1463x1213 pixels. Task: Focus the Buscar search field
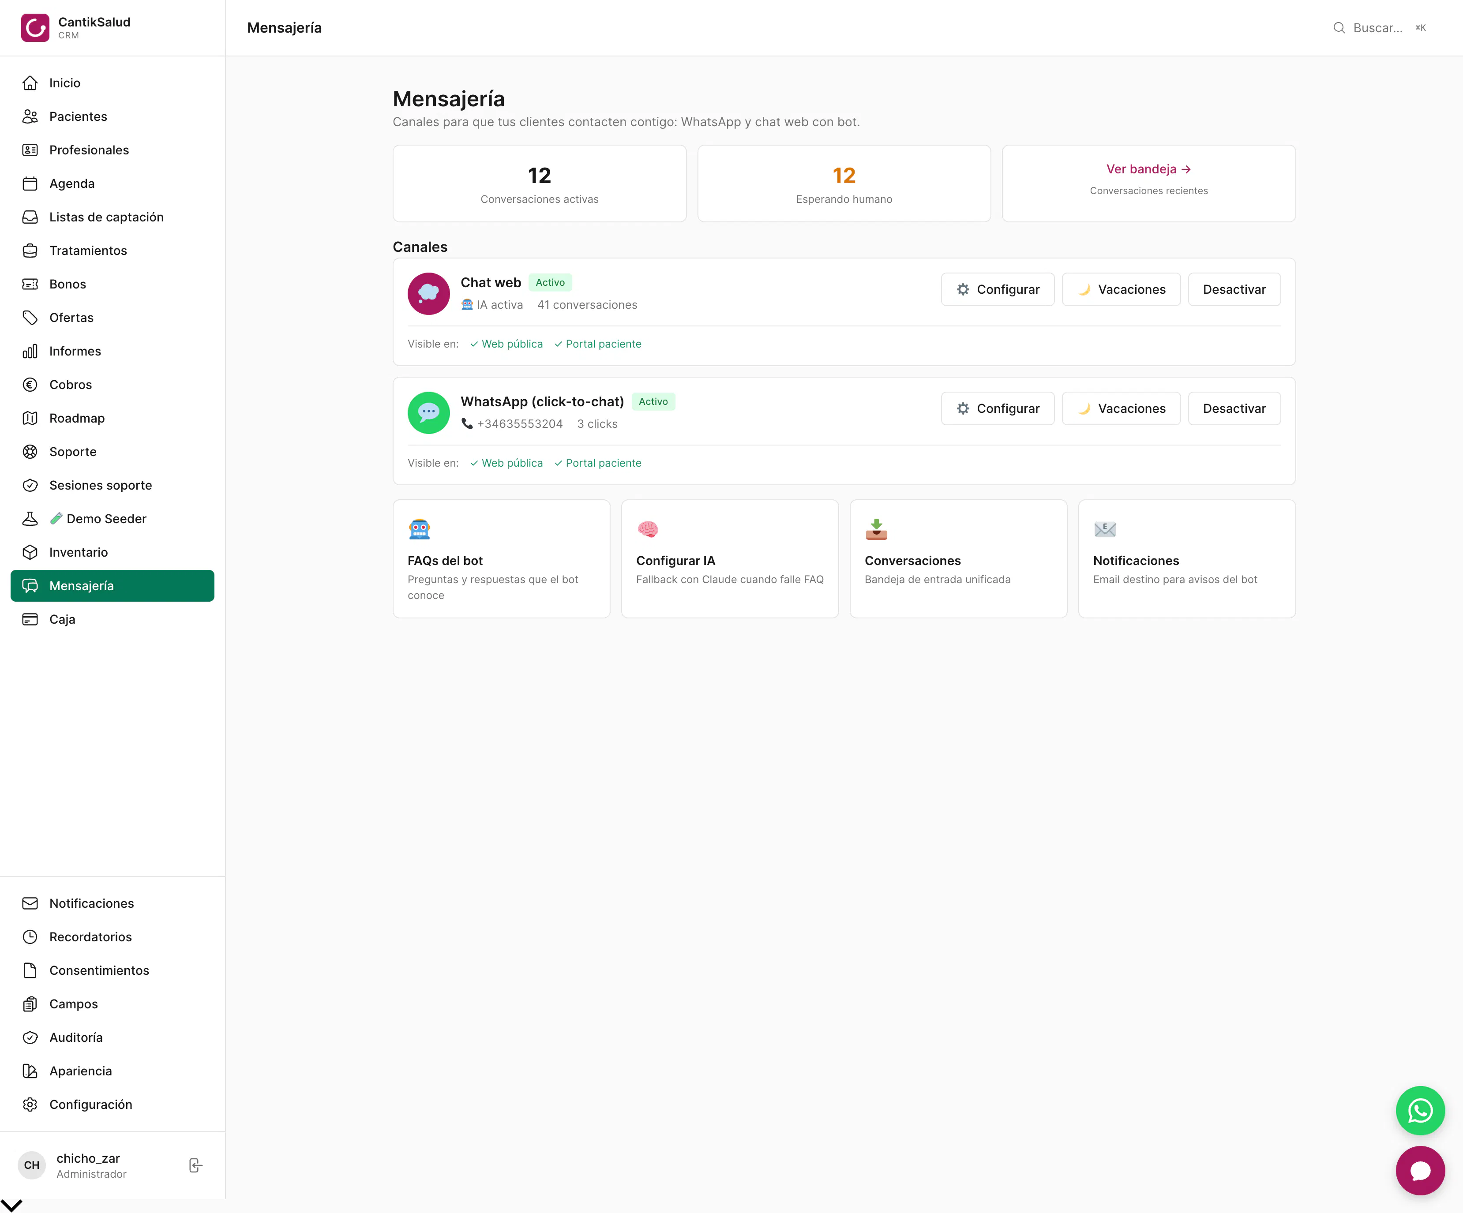point(1380,28)
